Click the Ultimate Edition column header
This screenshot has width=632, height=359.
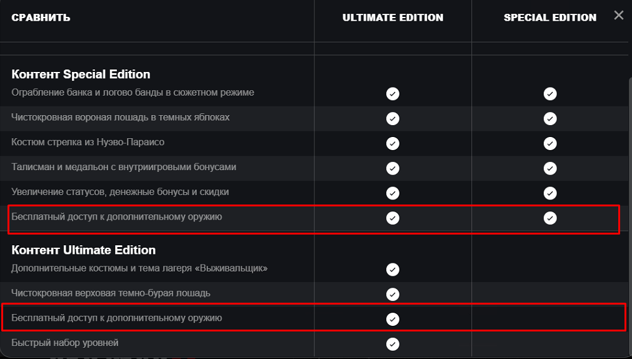tap(393, 18)
